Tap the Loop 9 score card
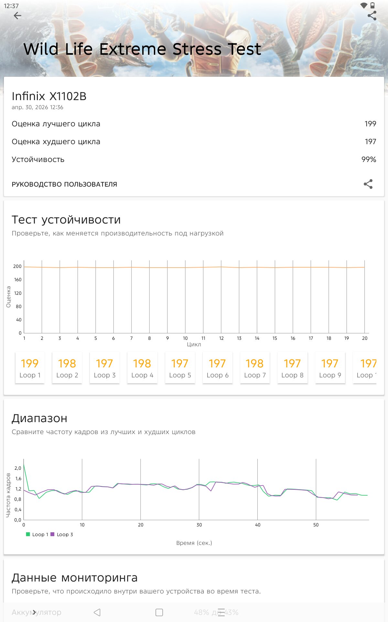 [x=330, y=368]
